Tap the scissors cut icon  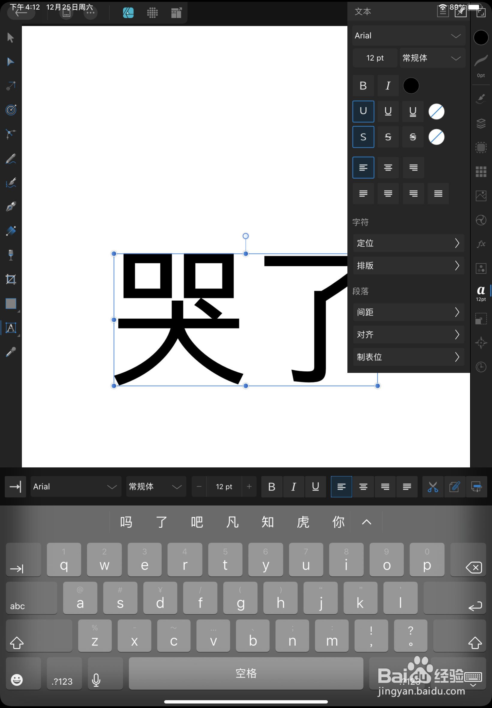tap(433, 487)
